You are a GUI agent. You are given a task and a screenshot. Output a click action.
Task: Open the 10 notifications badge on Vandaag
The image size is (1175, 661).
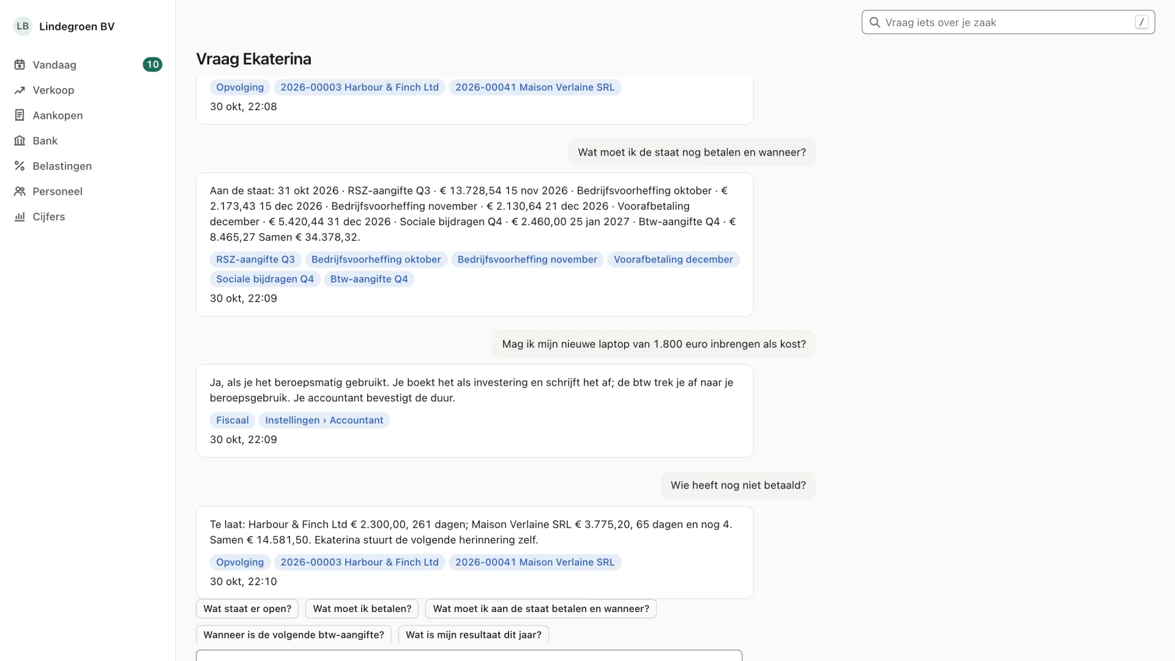[x=152, y=65]
